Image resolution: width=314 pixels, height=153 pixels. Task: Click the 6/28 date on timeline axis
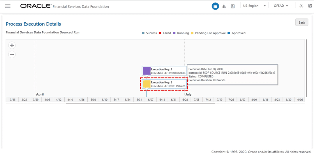185,100
